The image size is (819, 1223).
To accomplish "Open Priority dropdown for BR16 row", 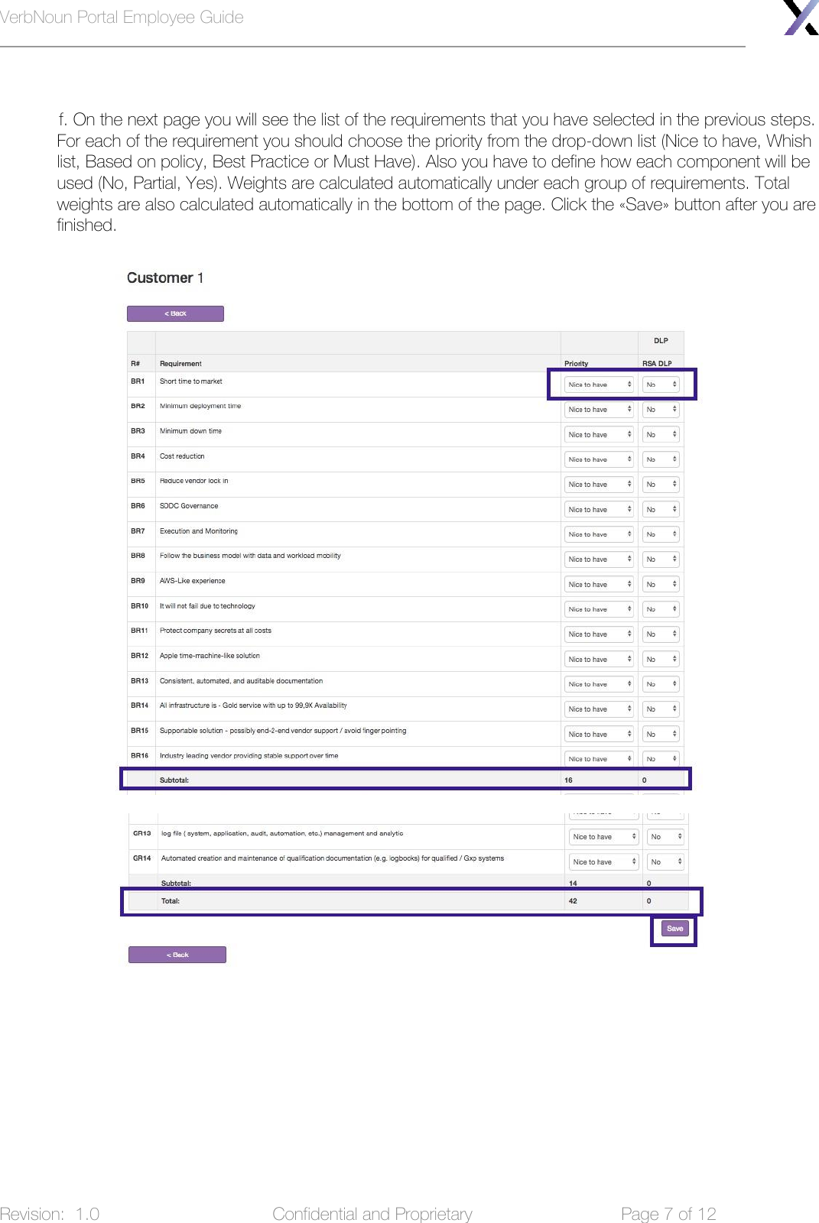I will point(600,758).
